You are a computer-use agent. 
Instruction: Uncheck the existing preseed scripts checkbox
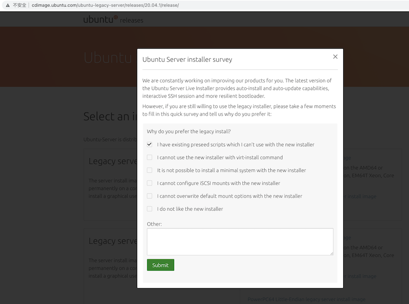click(x=150, y=144)
